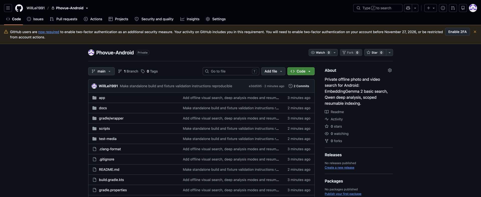Fork the repository with the Fork button
Viewport: 481px width, 197px height.
(351, 52)
